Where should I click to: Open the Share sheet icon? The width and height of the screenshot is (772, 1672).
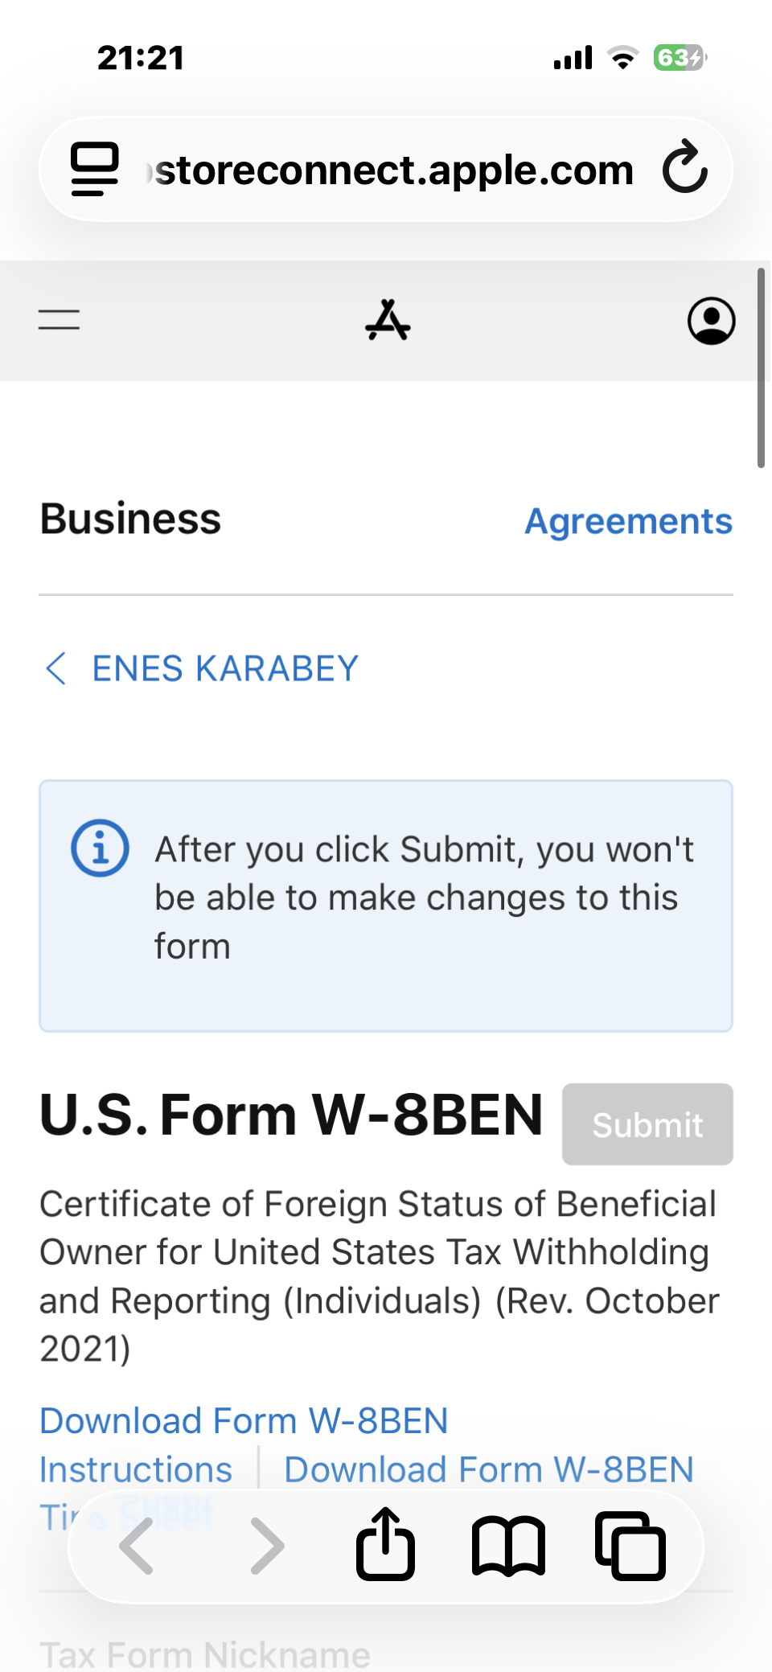coord(386,1544)
